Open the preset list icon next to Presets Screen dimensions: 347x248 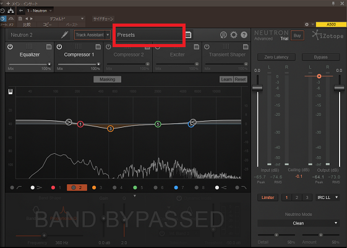tap(188, 35)
